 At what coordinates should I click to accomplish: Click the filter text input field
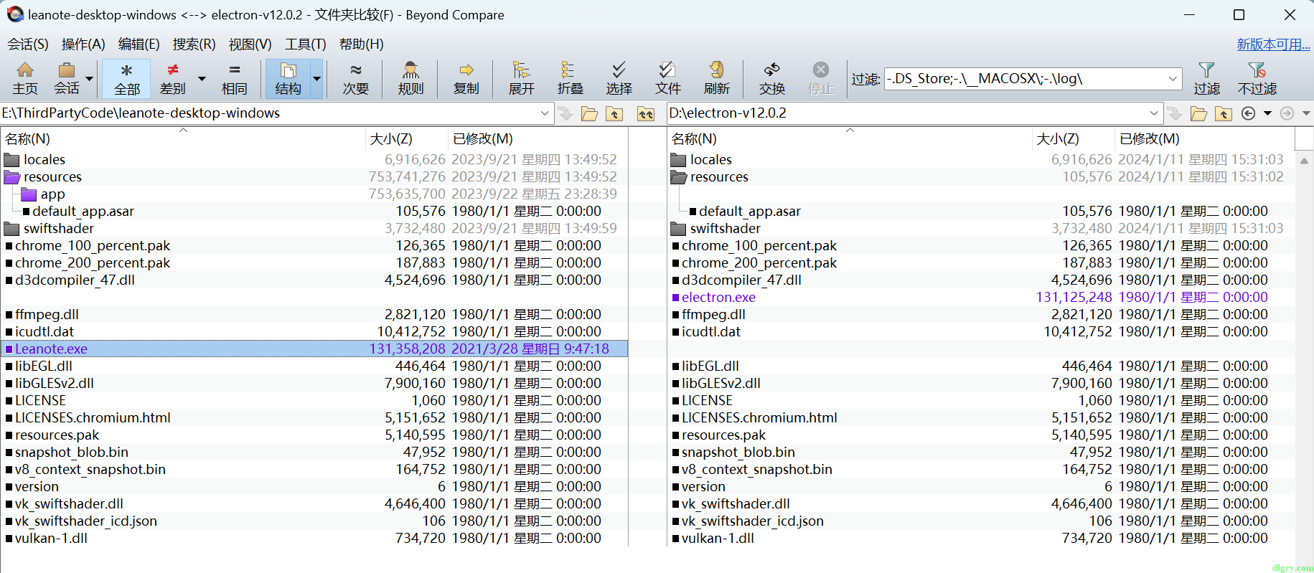point(1025,79)
